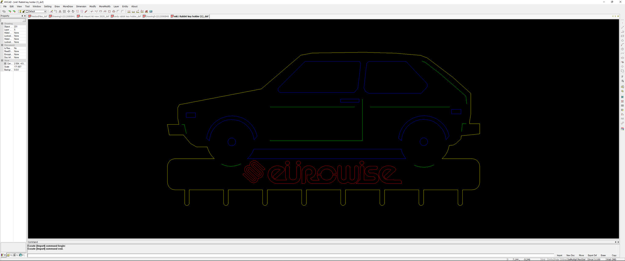Image resolution: width=625 pixels, height=261 pixels.
Task: Click the Export Dxf button
Action: (x=592, y=255)
